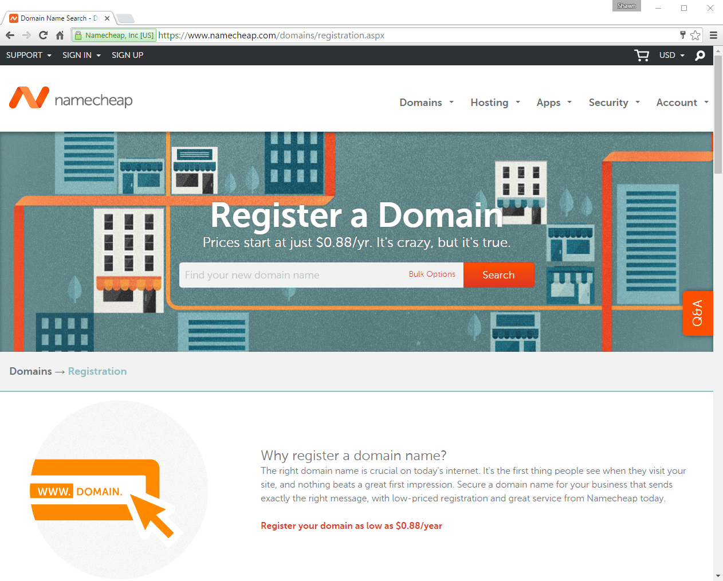The width and height of the screenshot is (723, 581).
Task: Open the Chrome hamburger menu
Action: click(713, 36)
